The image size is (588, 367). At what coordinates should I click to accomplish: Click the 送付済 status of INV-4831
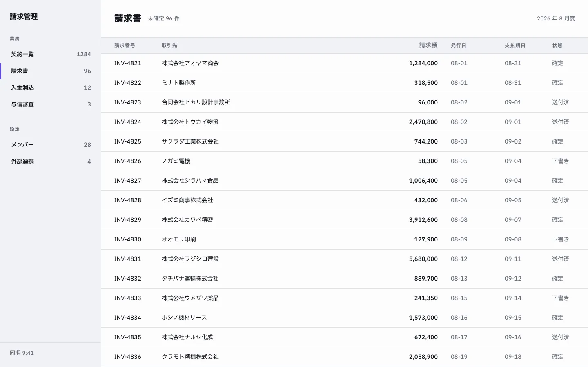[561, 259]
